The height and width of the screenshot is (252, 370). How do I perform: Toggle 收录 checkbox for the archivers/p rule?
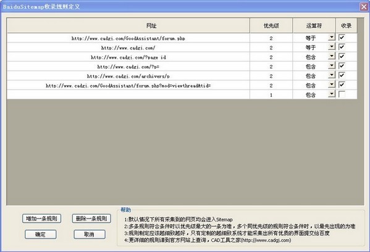click(x=342, y=75)
